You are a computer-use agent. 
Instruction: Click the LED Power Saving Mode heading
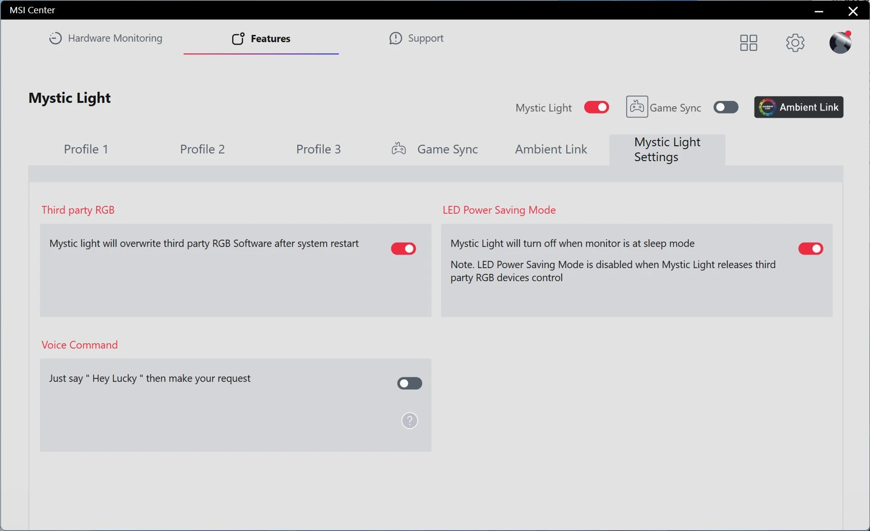click(x=499, y=210)
